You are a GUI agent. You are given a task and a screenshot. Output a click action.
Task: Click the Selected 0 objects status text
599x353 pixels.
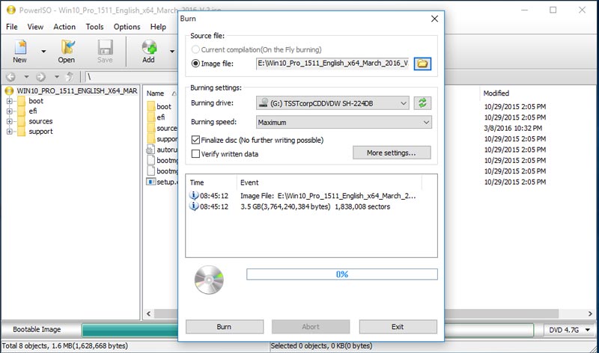pyautogui.click(x=321, y=346)
